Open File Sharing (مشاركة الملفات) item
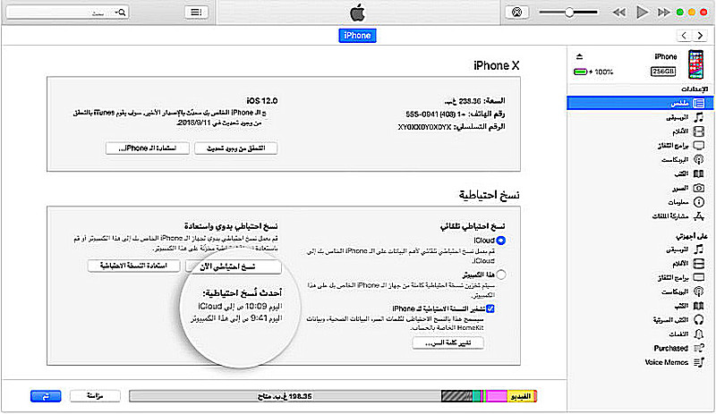 click(x=678, y=215)
